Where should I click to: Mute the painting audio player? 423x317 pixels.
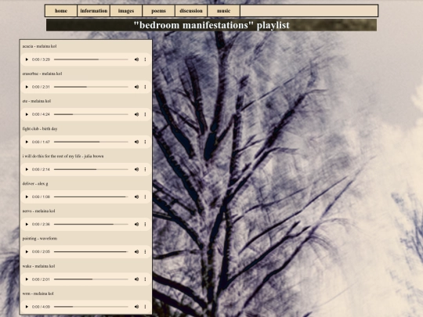pos(136,252)
